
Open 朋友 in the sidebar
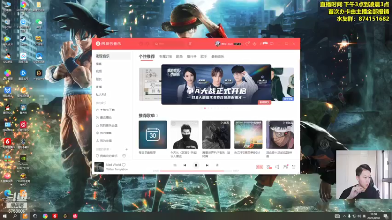point(99,79)
